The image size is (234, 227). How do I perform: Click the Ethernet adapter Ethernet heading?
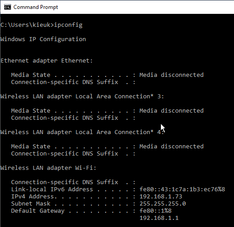coord(47,61)
